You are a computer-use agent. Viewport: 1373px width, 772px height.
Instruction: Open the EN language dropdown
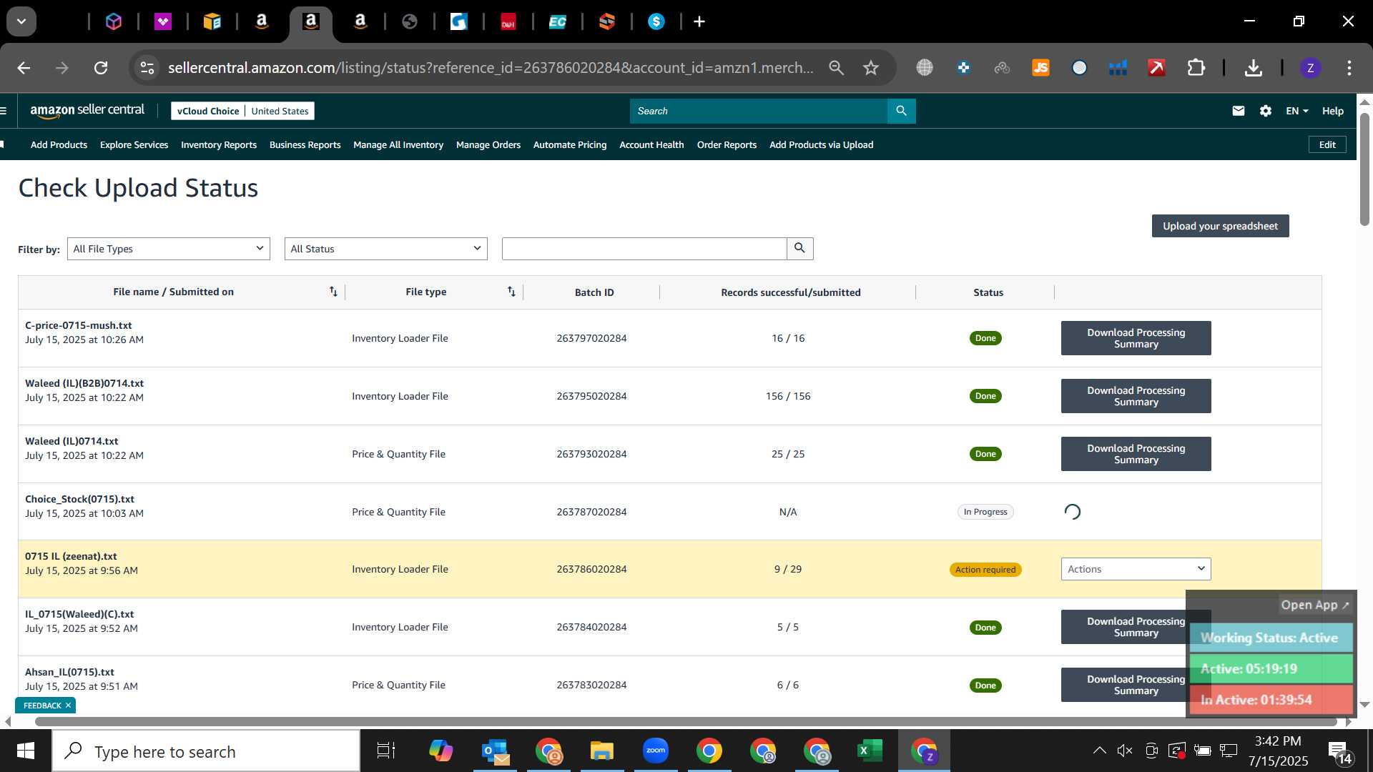[x=1296, y=111]
